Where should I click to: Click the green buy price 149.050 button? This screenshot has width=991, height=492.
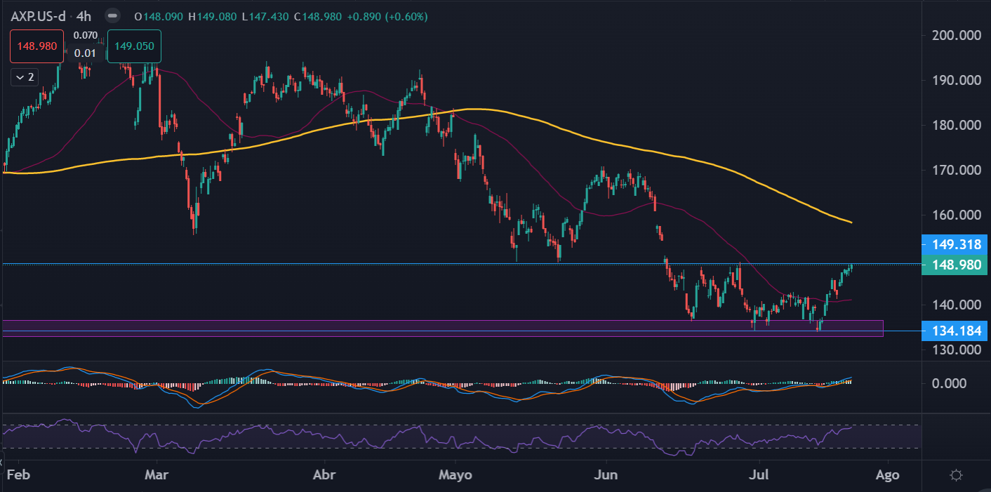tap(134, 48)
